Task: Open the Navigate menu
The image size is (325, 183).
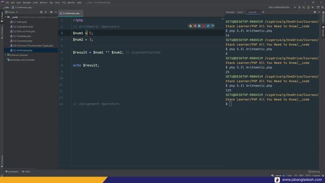Action: coord(27,3)
